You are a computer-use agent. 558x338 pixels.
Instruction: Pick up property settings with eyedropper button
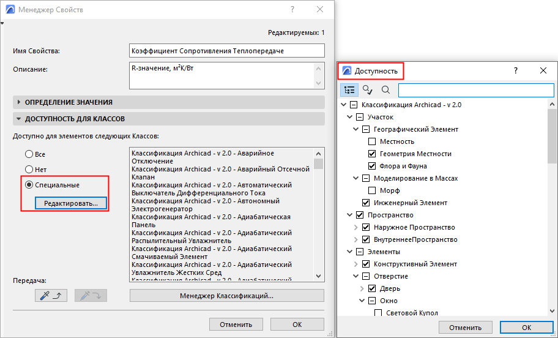click(51, 296)
